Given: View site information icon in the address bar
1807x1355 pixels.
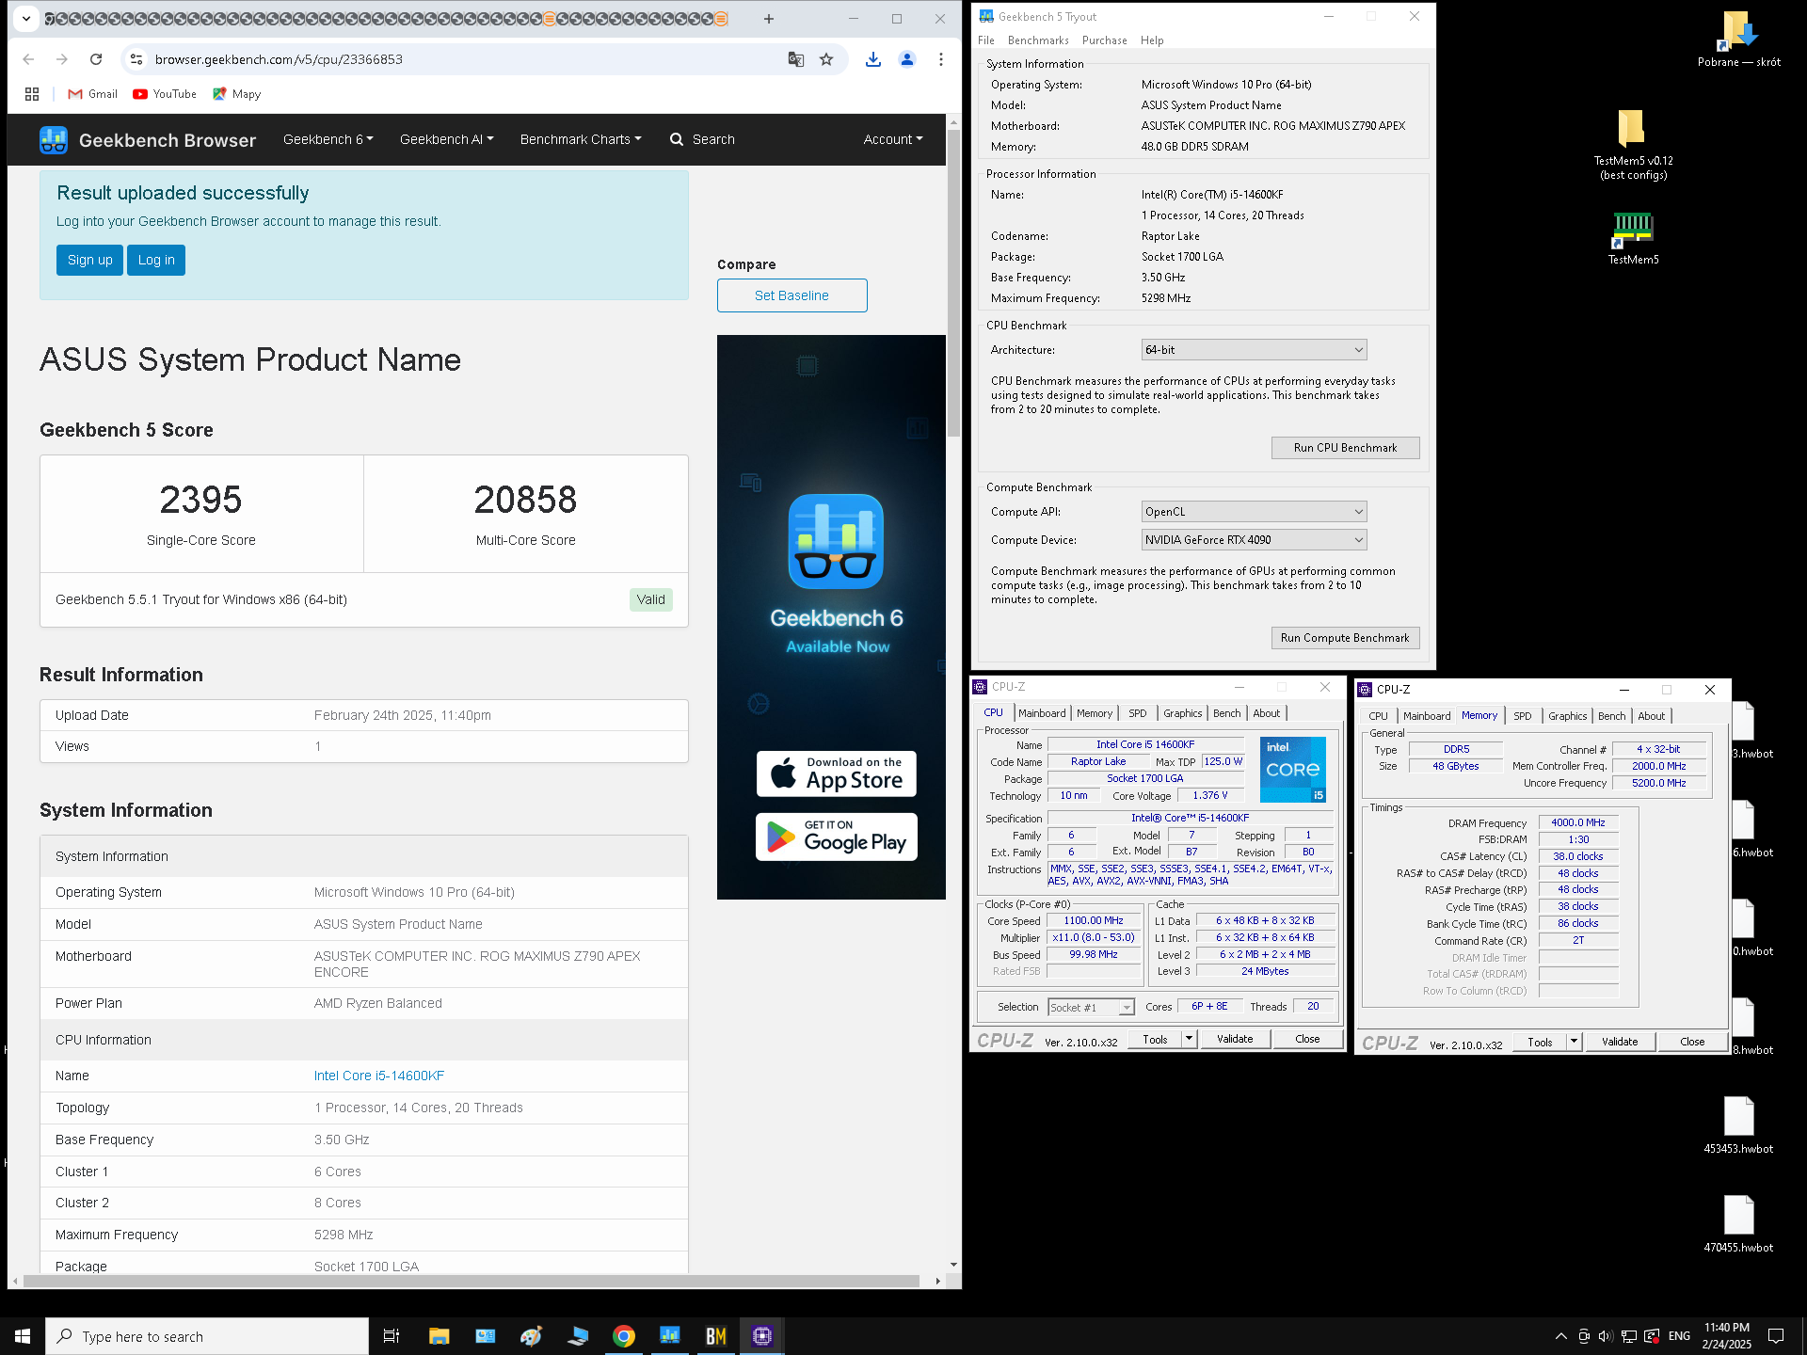Looking at the screenshot, I should pyautogui.click(x=136, y=59).
